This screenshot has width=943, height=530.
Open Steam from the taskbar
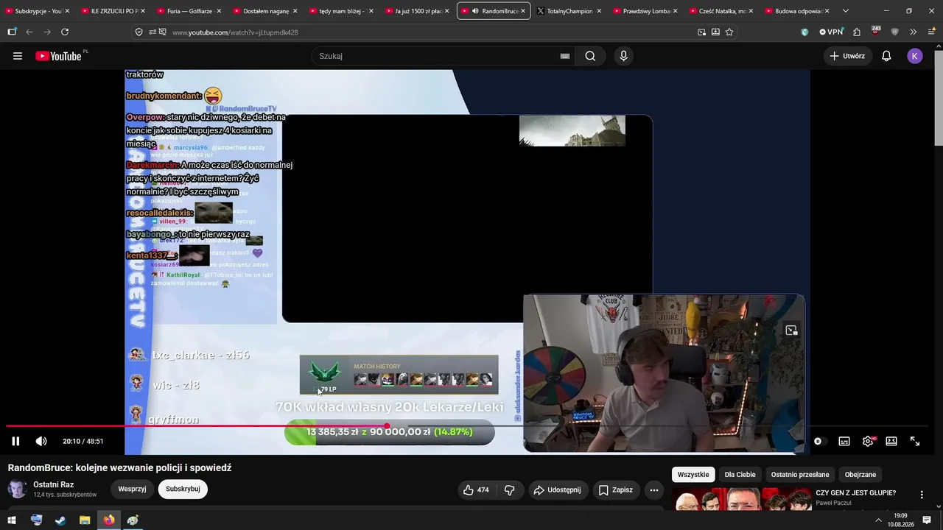point(60,520)
